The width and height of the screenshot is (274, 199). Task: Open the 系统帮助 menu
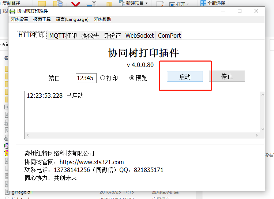(x=102, y=19)
